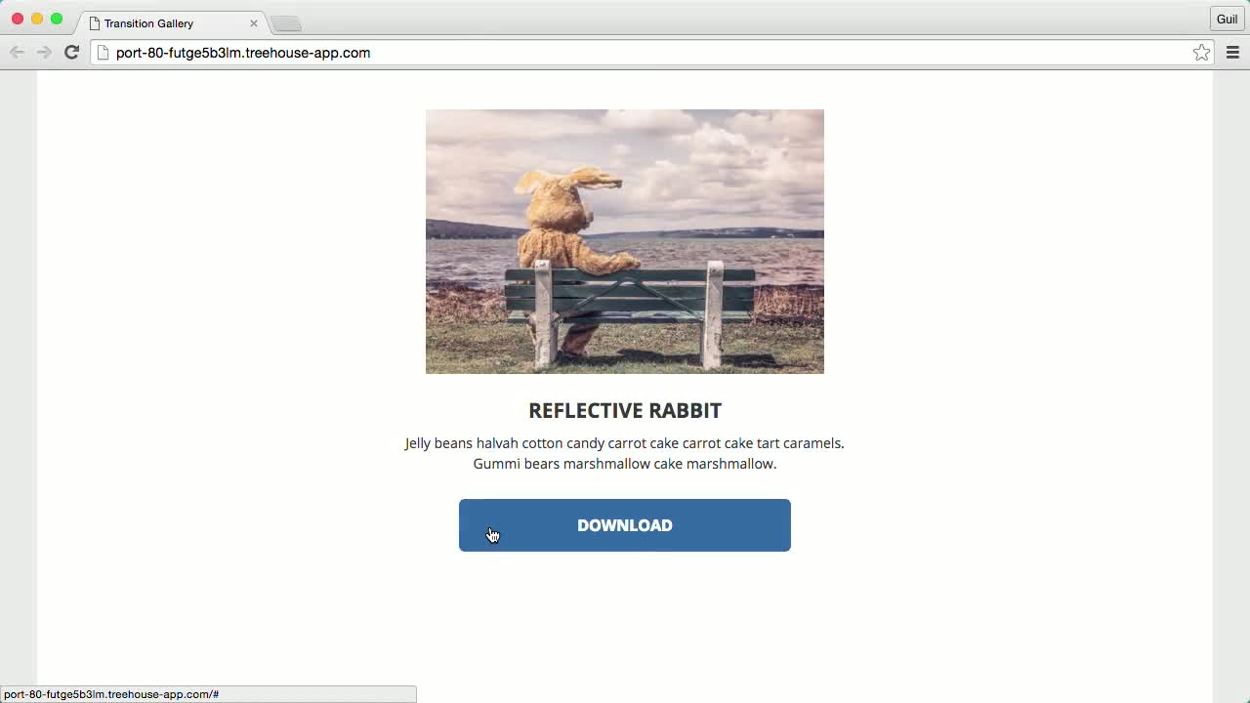Viewport: 1250px width, 703px height.
Task: Click the Reflective Rabbit heading
Action: pyautogui.click(x=625, y=411)
